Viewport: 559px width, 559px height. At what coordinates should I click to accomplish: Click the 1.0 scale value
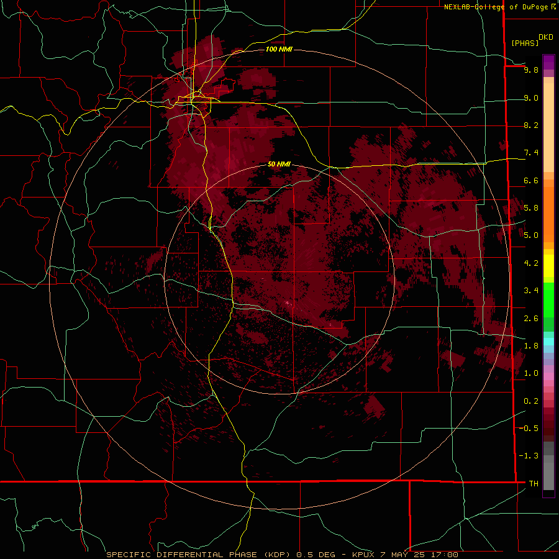(531, 373)
